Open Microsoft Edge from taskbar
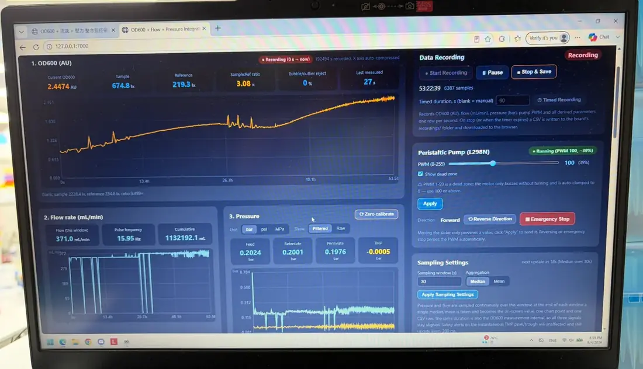The width and height of the screenshot is (643, 369). click(x=63, y=342)
